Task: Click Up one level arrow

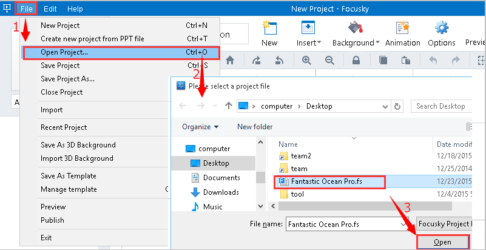Action: pyautogui.click(x=229, y=106)
